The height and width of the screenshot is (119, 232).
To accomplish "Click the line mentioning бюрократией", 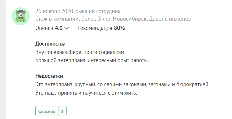I will pos(122,85).
